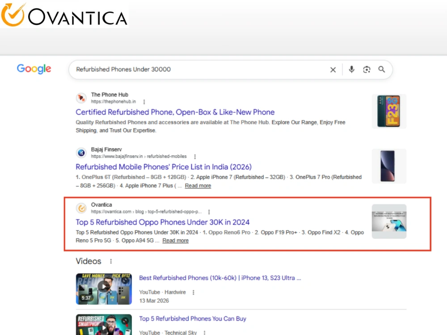Click into the search input field
The height and width of the screenshot is (335, 447).
click(x=199, y=70)
